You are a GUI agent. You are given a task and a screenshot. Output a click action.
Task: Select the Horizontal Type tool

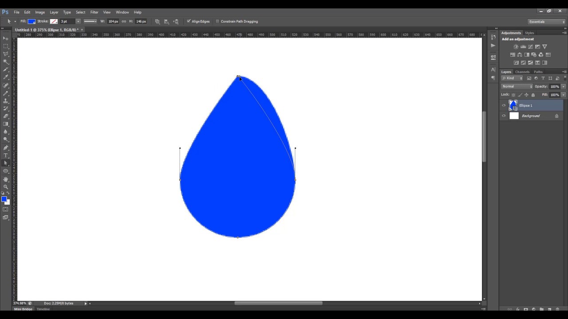[6, 156]
